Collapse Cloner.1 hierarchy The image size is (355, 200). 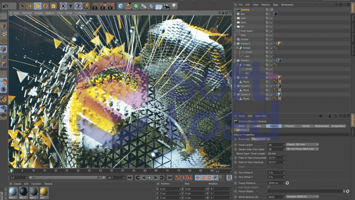(235, 60)
